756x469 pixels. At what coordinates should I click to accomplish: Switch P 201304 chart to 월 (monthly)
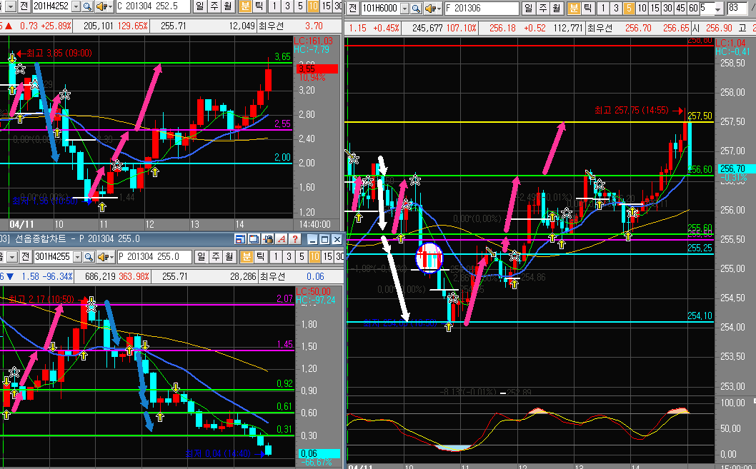pyautogui.click(x=229, y=257)
